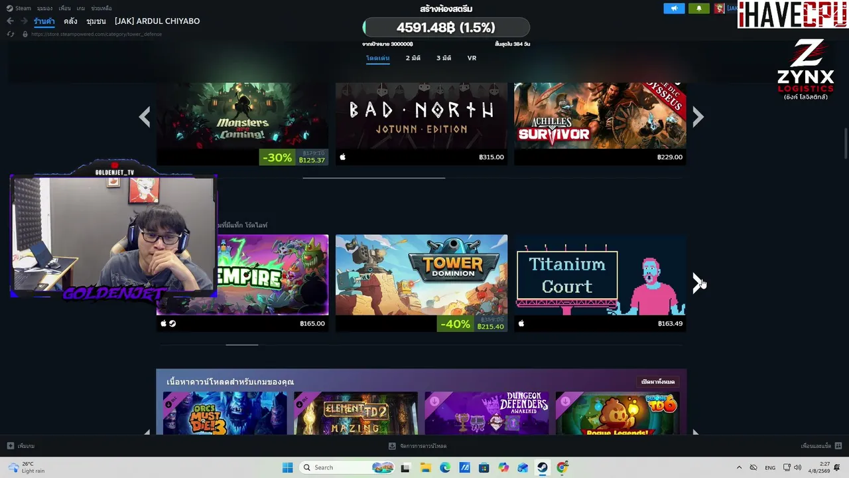Screen dimensions: 849x478
Task: Click the จัดการการดาวน์โหลด (Manage downloads) link
Action: [x=423, y=446]
